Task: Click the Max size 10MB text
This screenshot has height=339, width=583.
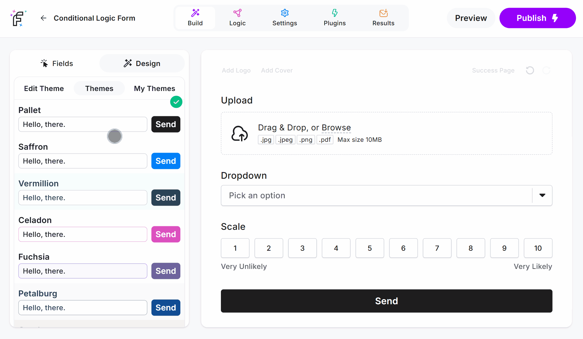Action: (359, 140)
